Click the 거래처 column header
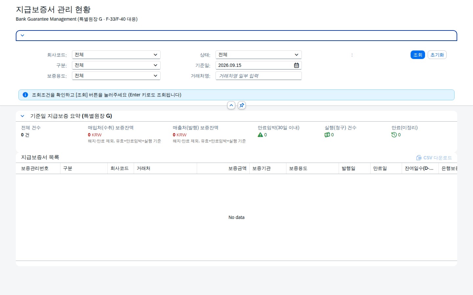473x295 pixels. pos(166,168)
